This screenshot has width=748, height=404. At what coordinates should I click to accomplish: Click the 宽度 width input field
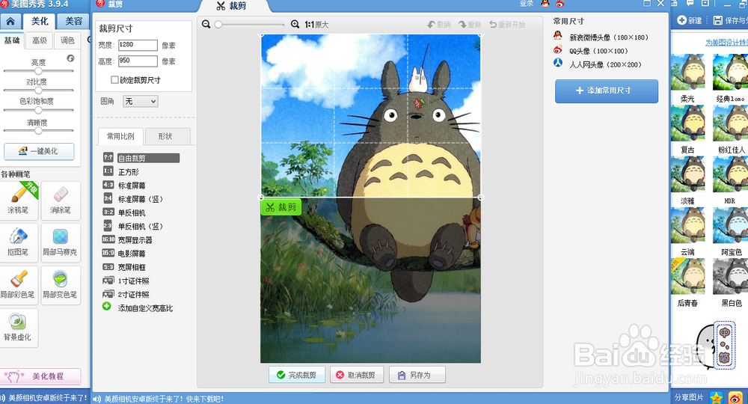pyautogui.click(x=138, y=45)
